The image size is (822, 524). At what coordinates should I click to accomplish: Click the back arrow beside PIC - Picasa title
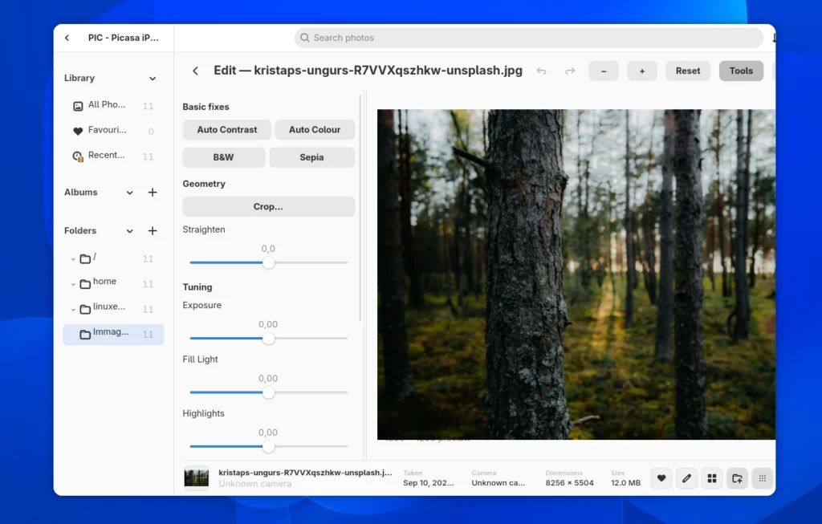(67, 38)
